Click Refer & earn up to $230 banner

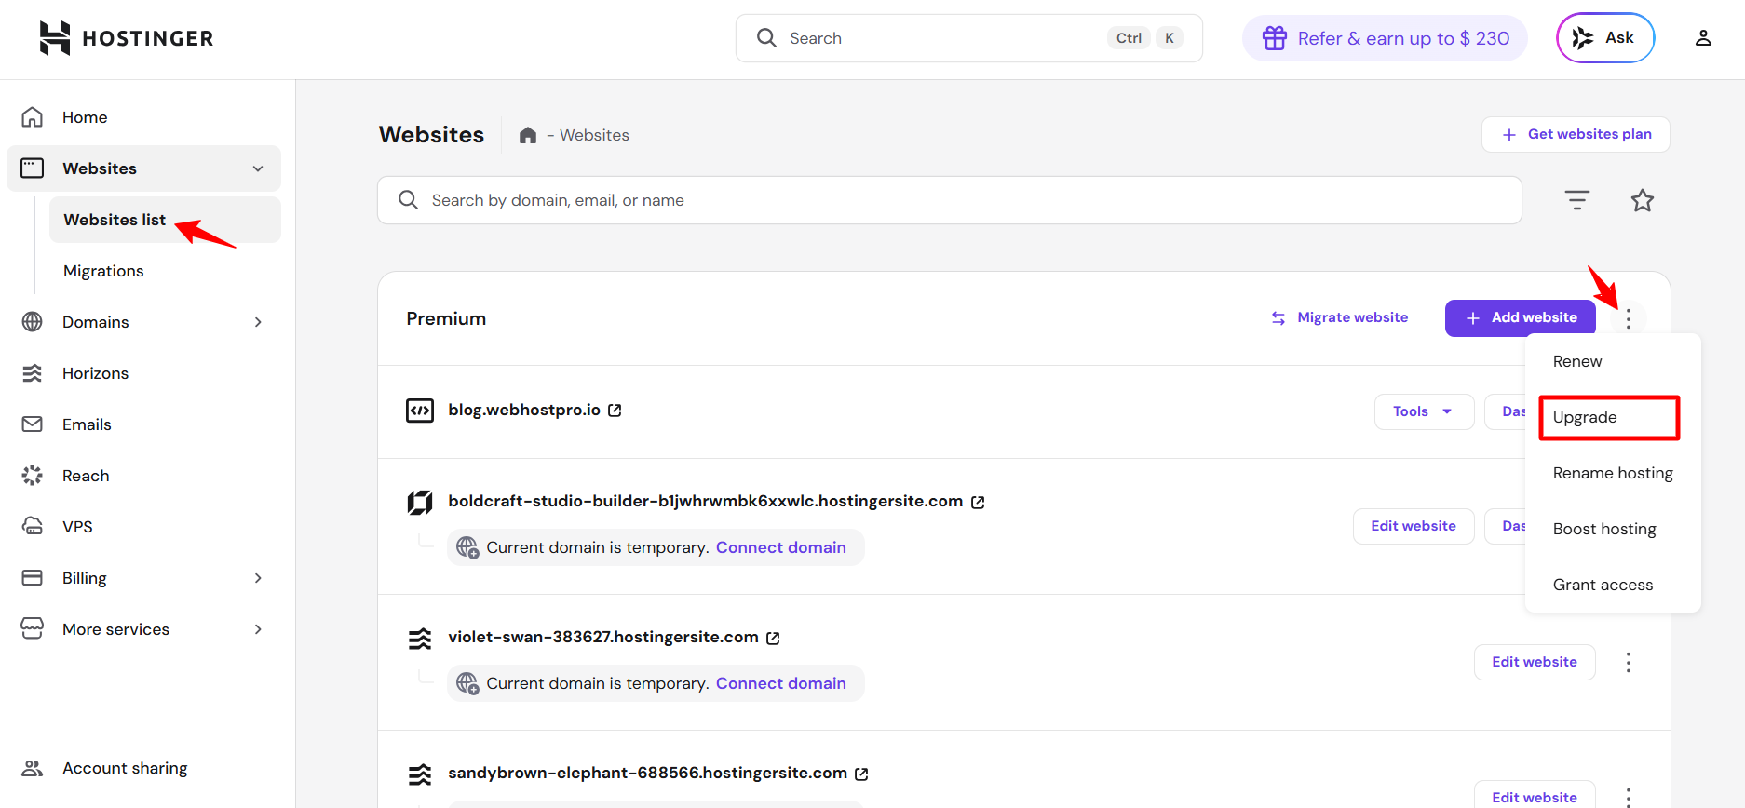[x=1385, y=38]
